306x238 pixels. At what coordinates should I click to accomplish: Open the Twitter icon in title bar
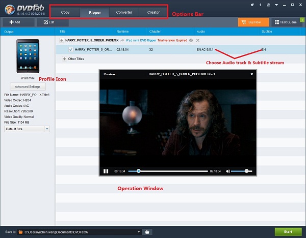click(252, 5)
